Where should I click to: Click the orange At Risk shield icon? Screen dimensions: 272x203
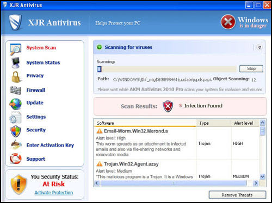point(18,185)
